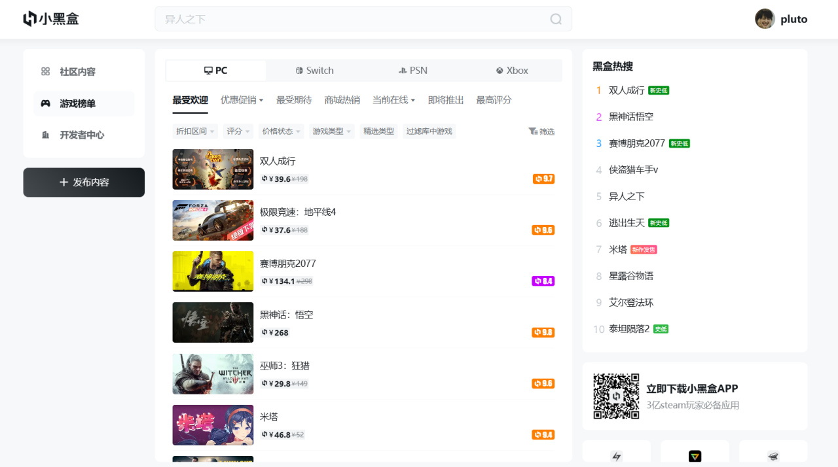The image size is (838, 467).
Task: Open the Witcher 巫师3：狂猎 thumbnail
Action: (x=213, y=374)
